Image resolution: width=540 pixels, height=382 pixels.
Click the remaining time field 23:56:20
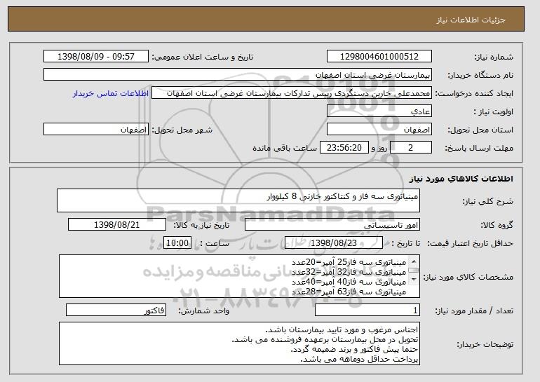pyautogui.click(x=344, y=148)
